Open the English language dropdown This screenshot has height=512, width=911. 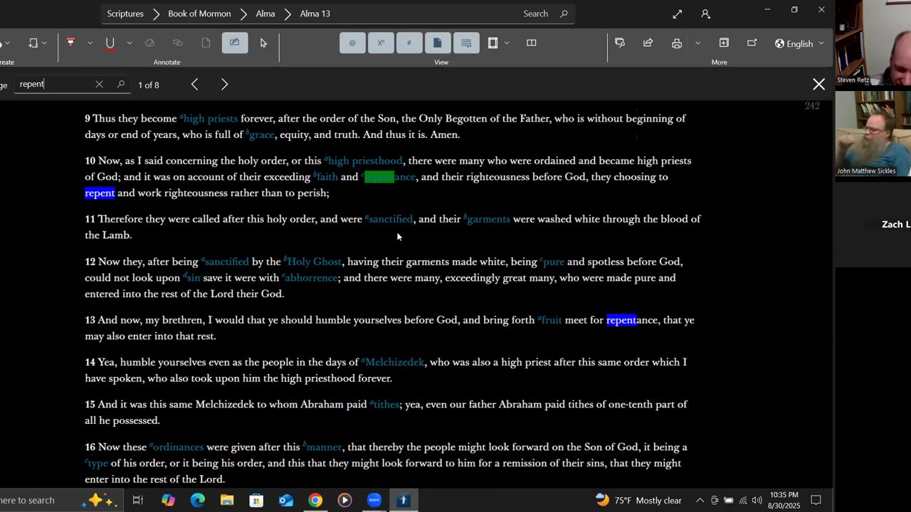click(x=799, y=43)
